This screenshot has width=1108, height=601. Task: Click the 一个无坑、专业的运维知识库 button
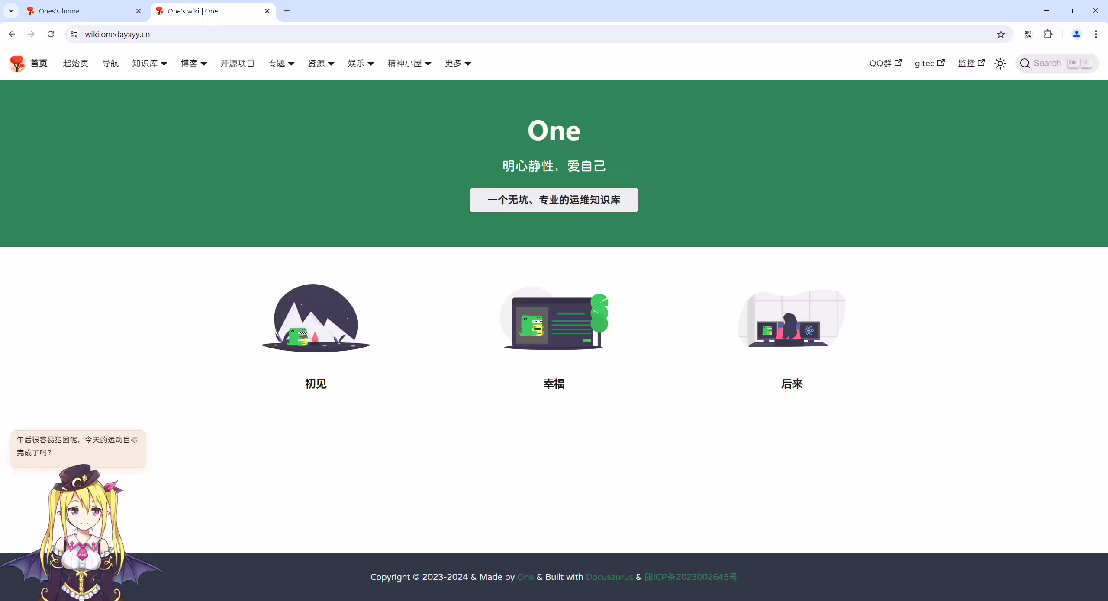click(554, 200)
